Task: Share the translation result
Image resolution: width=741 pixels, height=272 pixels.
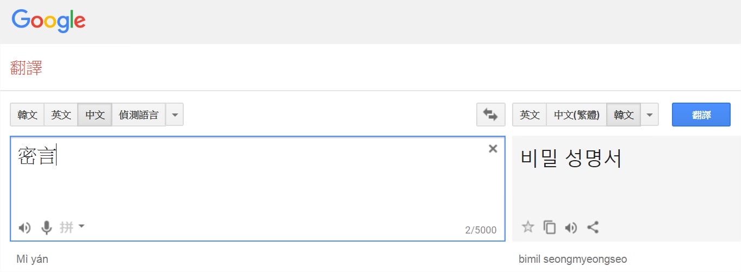Action: [x=593, y=227]
